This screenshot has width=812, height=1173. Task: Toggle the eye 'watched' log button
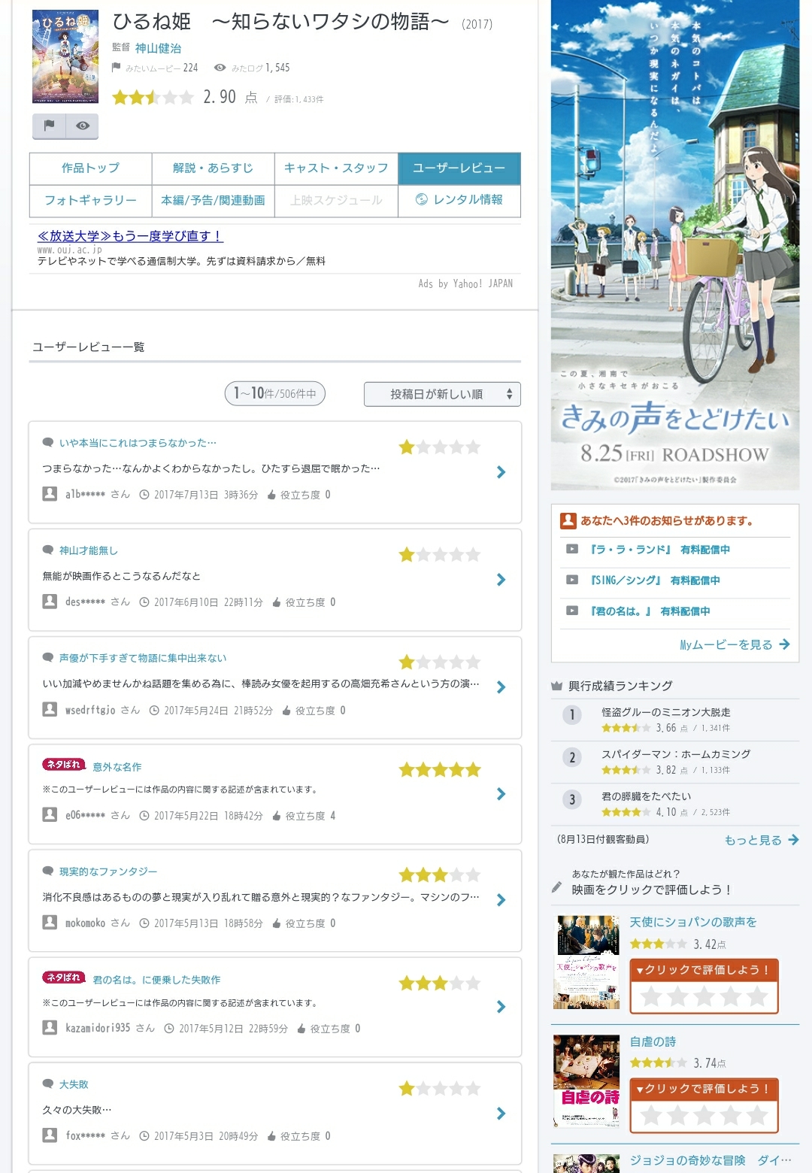coord(82,126)
